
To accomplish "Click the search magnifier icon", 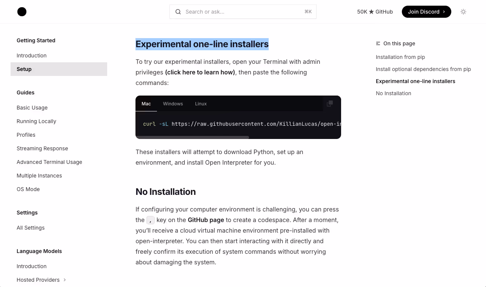I will (x=178, y=12).
